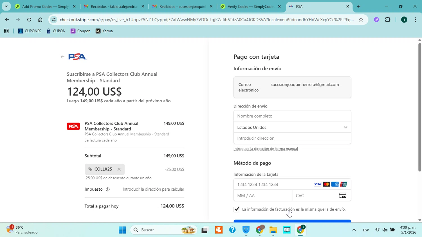Focus the Nombre completo field
This screenshot has width=422, height=237.
pos(292,116)
